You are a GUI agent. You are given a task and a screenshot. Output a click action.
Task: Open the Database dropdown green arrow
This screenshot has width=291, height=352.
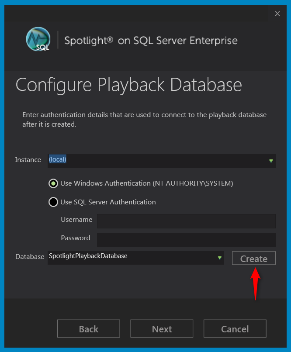click(220, 258)
